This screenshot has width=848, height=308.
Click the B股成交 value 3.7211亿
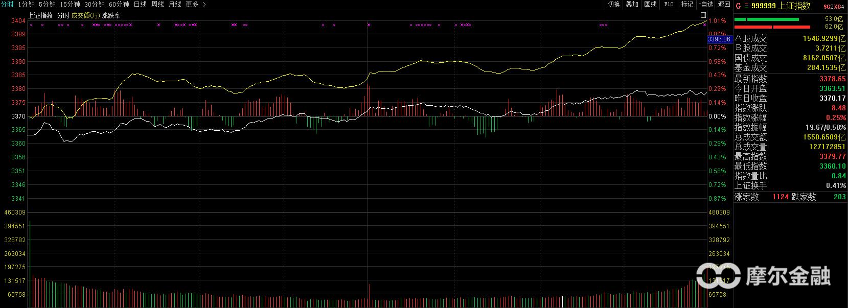pos(830,48)
